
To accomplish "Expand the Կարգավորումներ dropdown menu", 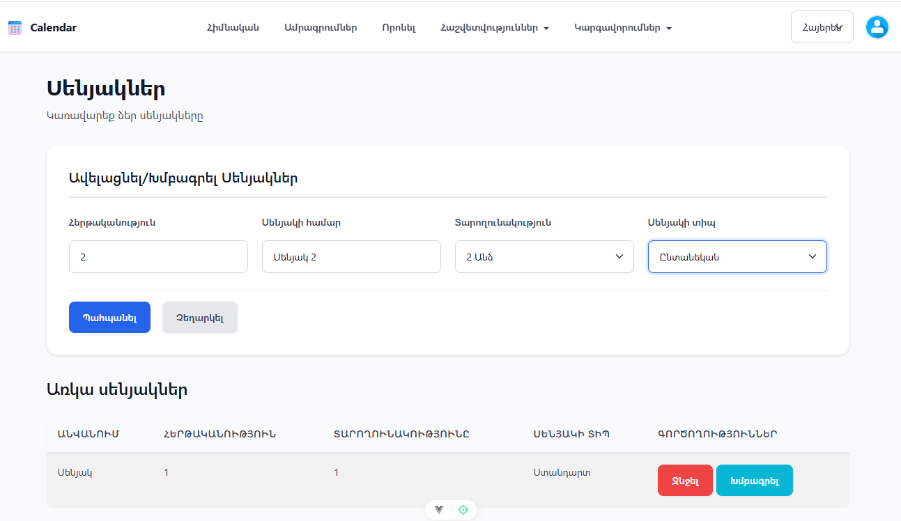I will [622, 28].
